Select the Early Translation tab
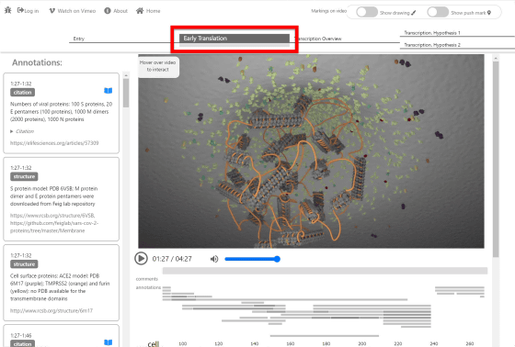 click(235, 39)
